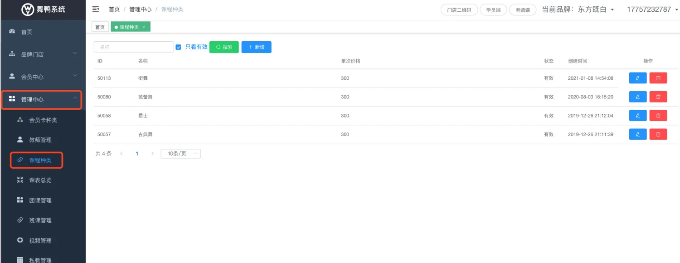Click the 名称 search input field
680x263 pixels.
[134, 47]
